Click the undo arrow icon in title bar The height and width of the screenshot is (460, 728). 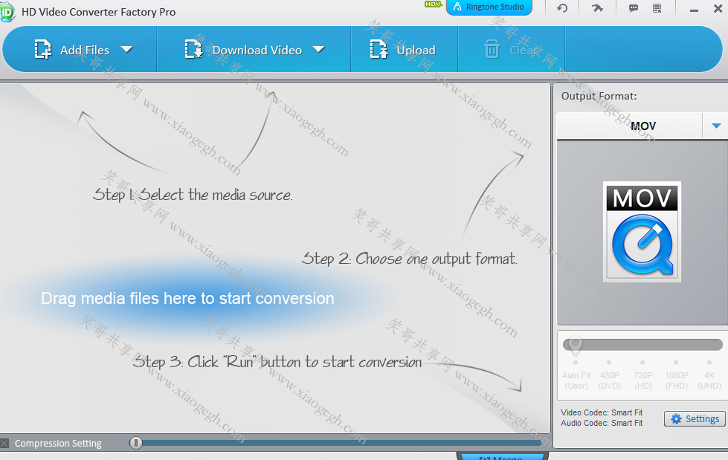point(562,8)
